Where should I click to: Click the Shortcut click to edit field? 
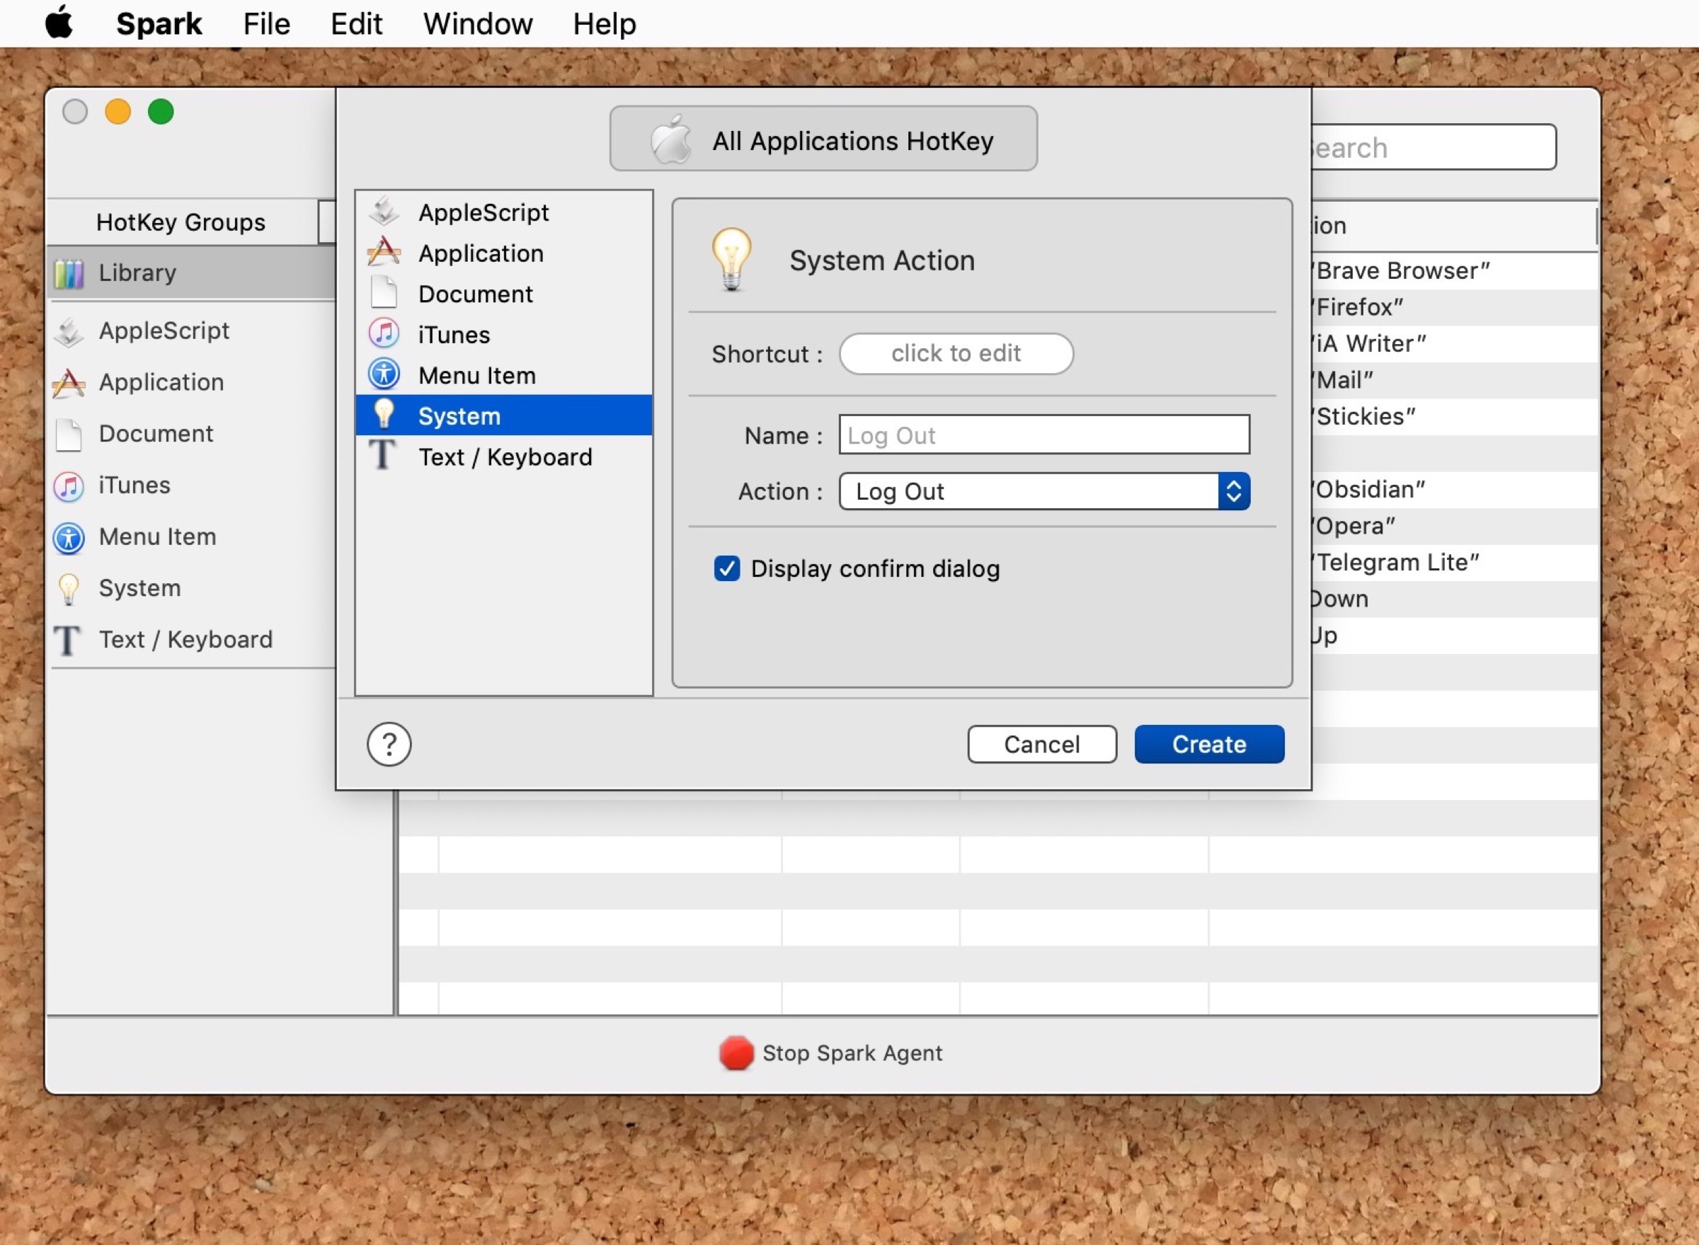[955, 353]
